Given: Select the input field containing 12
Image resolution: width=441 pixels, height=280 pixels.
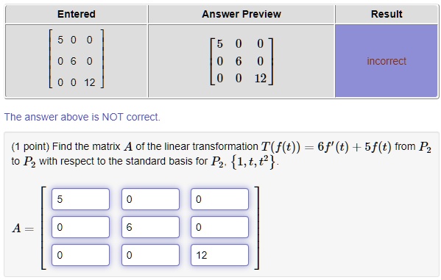Looking at the screenshot, I should click(219, 255).
